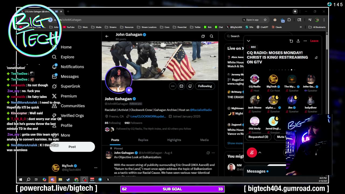
Task: Open ChatGPT bookmark
Action: pos(262,27)
